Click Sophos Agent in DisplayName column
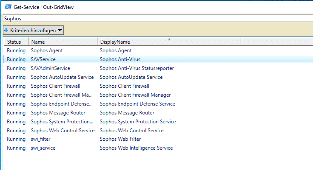The image size is (313, 170). coord(116,50)
